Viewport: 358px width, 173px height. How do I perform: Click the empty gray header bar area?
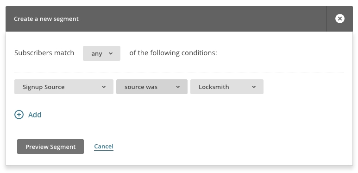coord(202,19)
